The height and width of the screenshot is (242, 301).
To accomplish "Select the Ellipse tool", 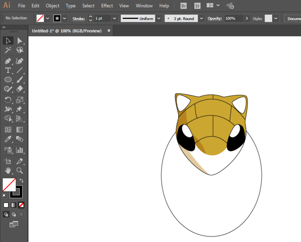I will (8, 79).
